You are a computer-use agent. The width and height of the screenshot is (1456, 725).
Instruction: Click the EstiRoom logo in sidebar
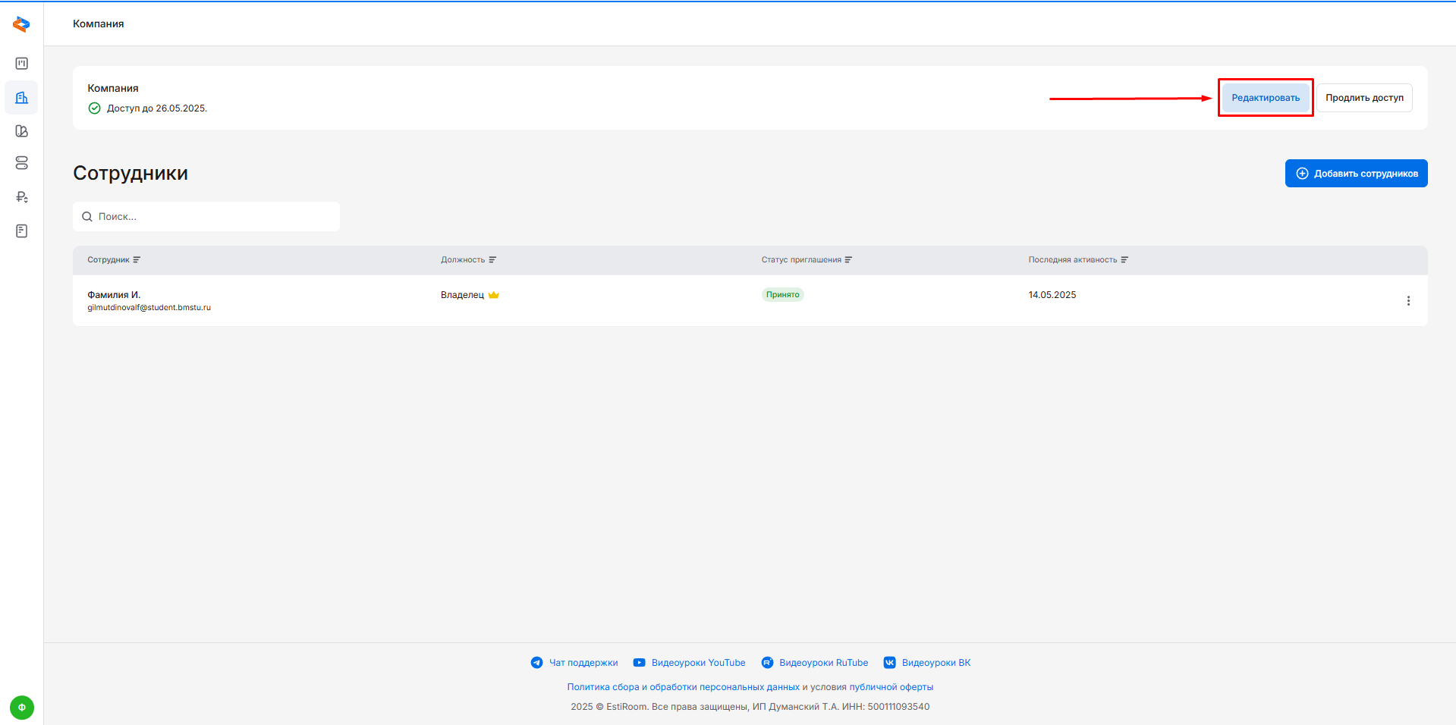click(21, 24)
